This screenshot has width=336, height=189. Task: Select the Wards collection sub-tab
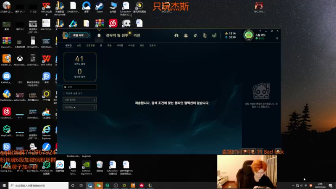point(142,45)
